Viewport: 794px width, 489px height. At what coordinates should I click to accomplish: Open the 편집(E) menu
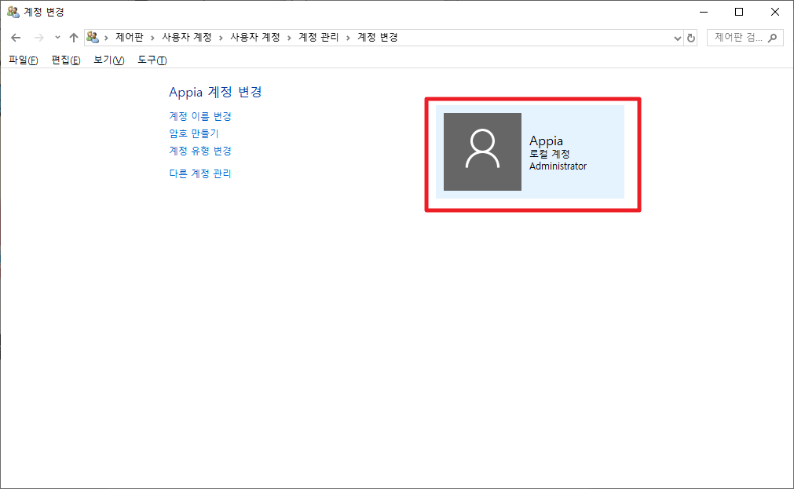tap(66, 60)
